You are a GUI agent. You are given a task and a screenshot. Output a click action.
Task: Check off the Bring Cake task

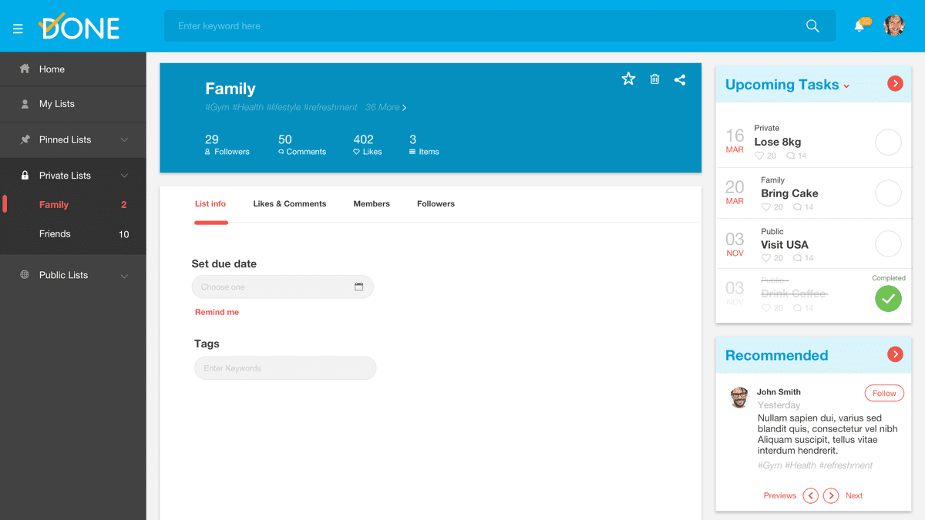pos(888,193)
